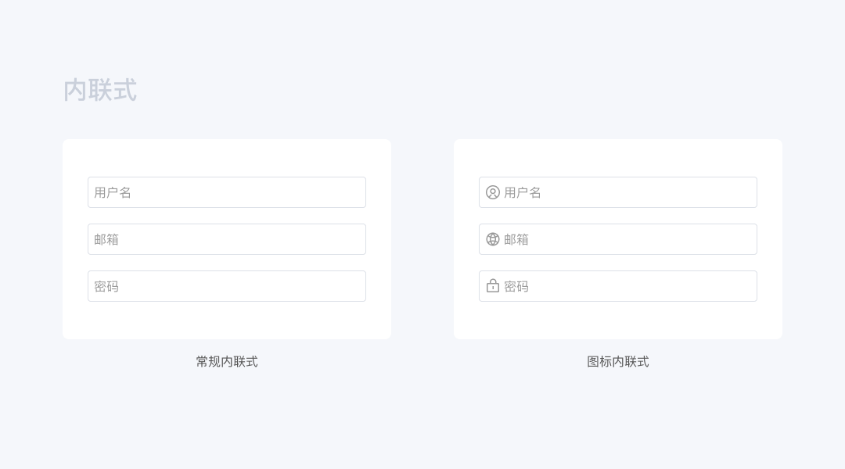Focus the 邮箱 field in the 图标内联式 form
845x469 pixels.
[x=618, y=239]
